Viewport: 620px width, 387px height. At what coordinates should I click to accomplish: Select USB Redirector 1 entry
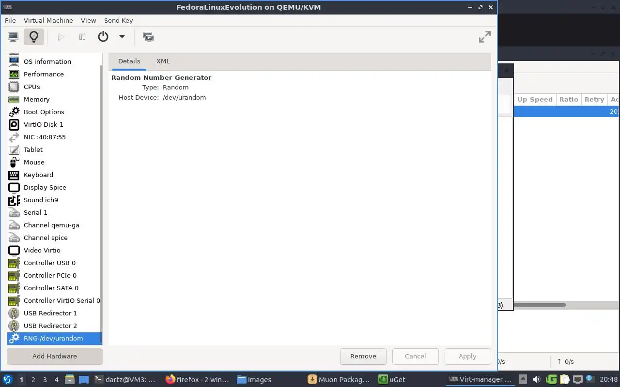(x=54, y=313)
